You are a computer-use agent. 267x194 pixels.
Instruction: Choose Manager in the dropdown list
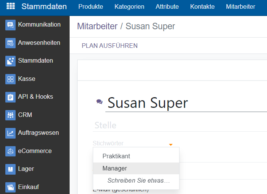115,168
